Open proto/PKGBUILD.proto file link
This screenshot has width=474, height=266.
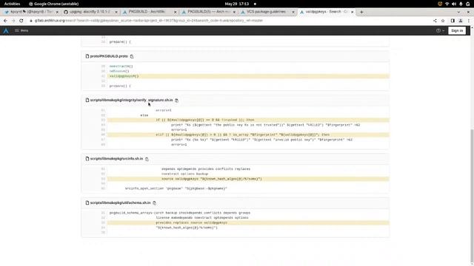pyautogui.click(x=109, y=56)
